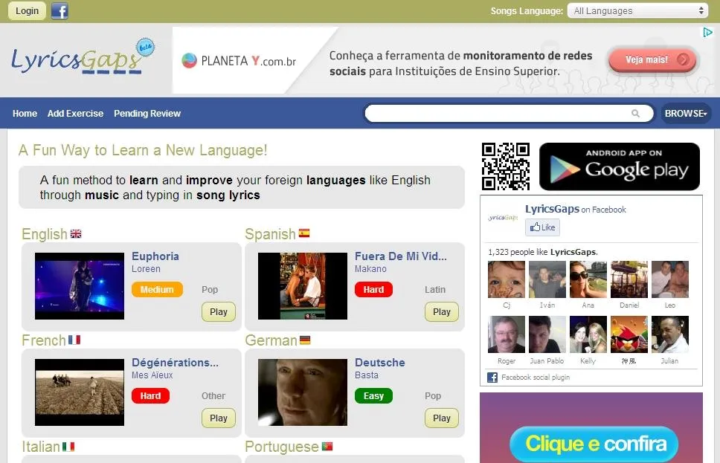Click artist name Mes Aïeux
The width and height of the screenshot is (720, 463).
(x=152, y=375)
